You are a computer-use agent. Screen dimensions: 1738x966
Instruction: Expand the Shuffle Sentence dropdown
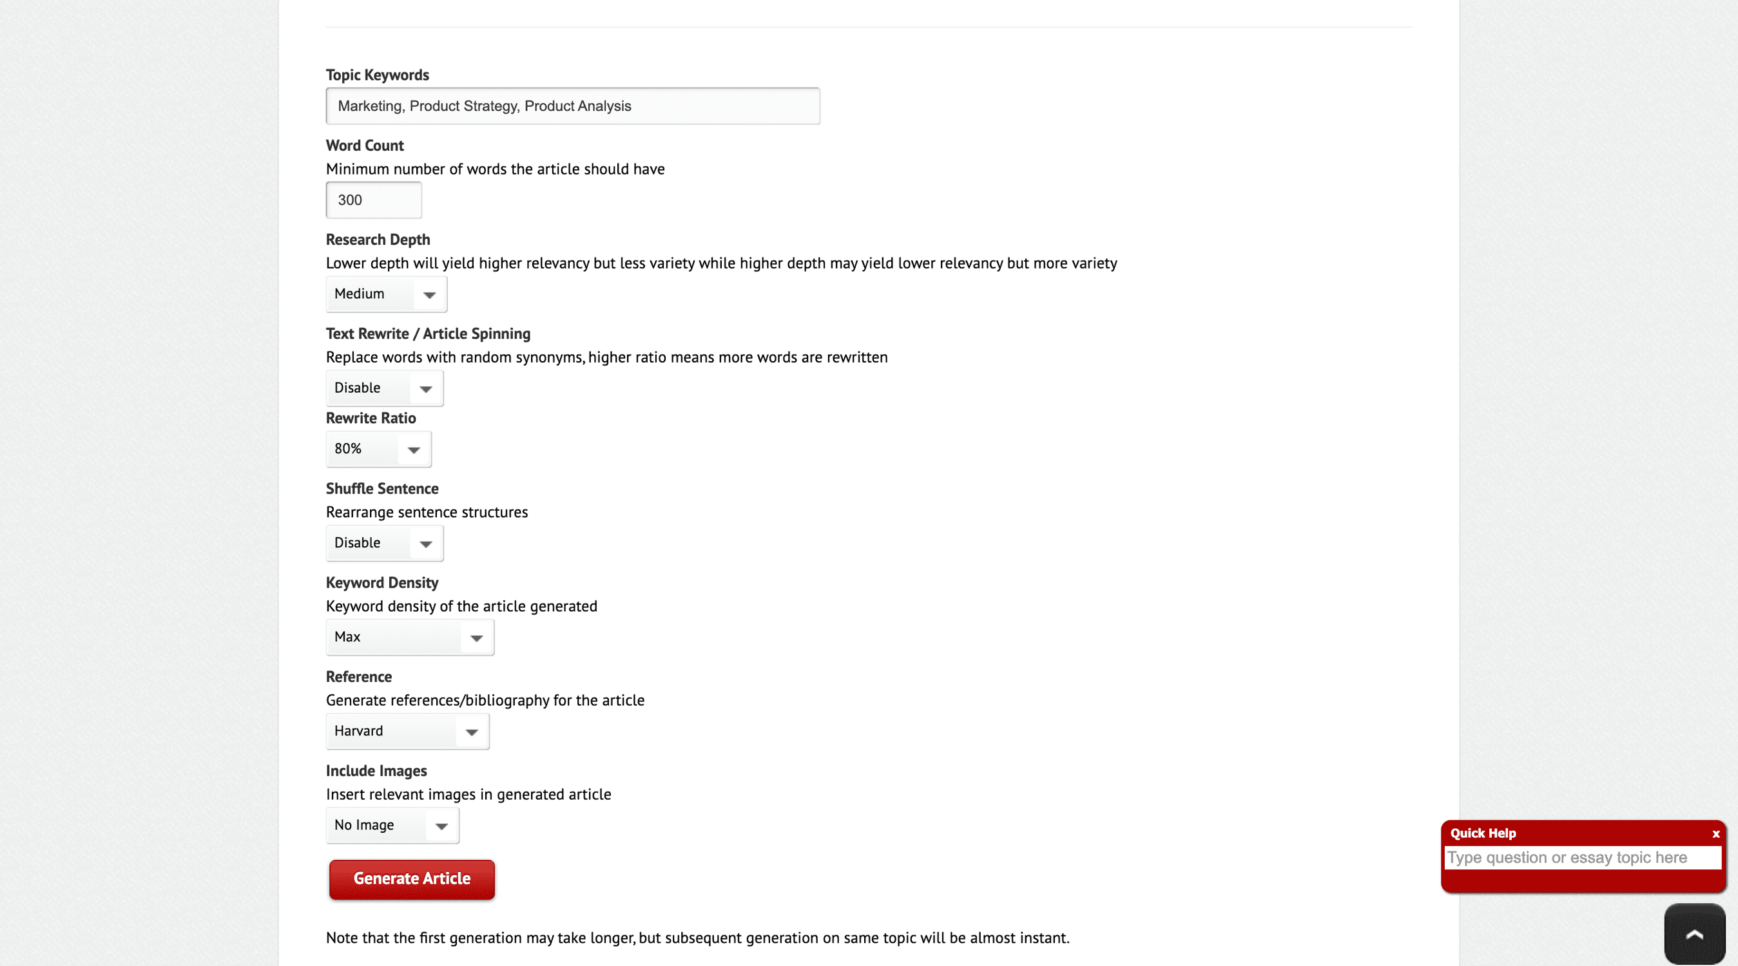(385, 544)
